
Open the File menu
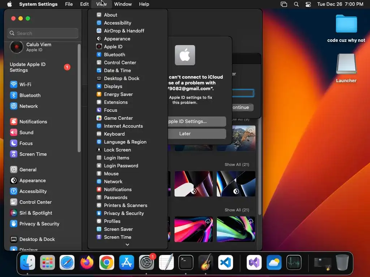point(69,4)
